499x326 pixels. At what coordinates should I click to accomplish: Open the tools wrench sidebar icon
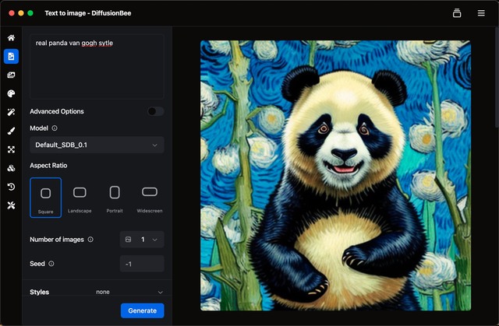[x=11, y=205]
